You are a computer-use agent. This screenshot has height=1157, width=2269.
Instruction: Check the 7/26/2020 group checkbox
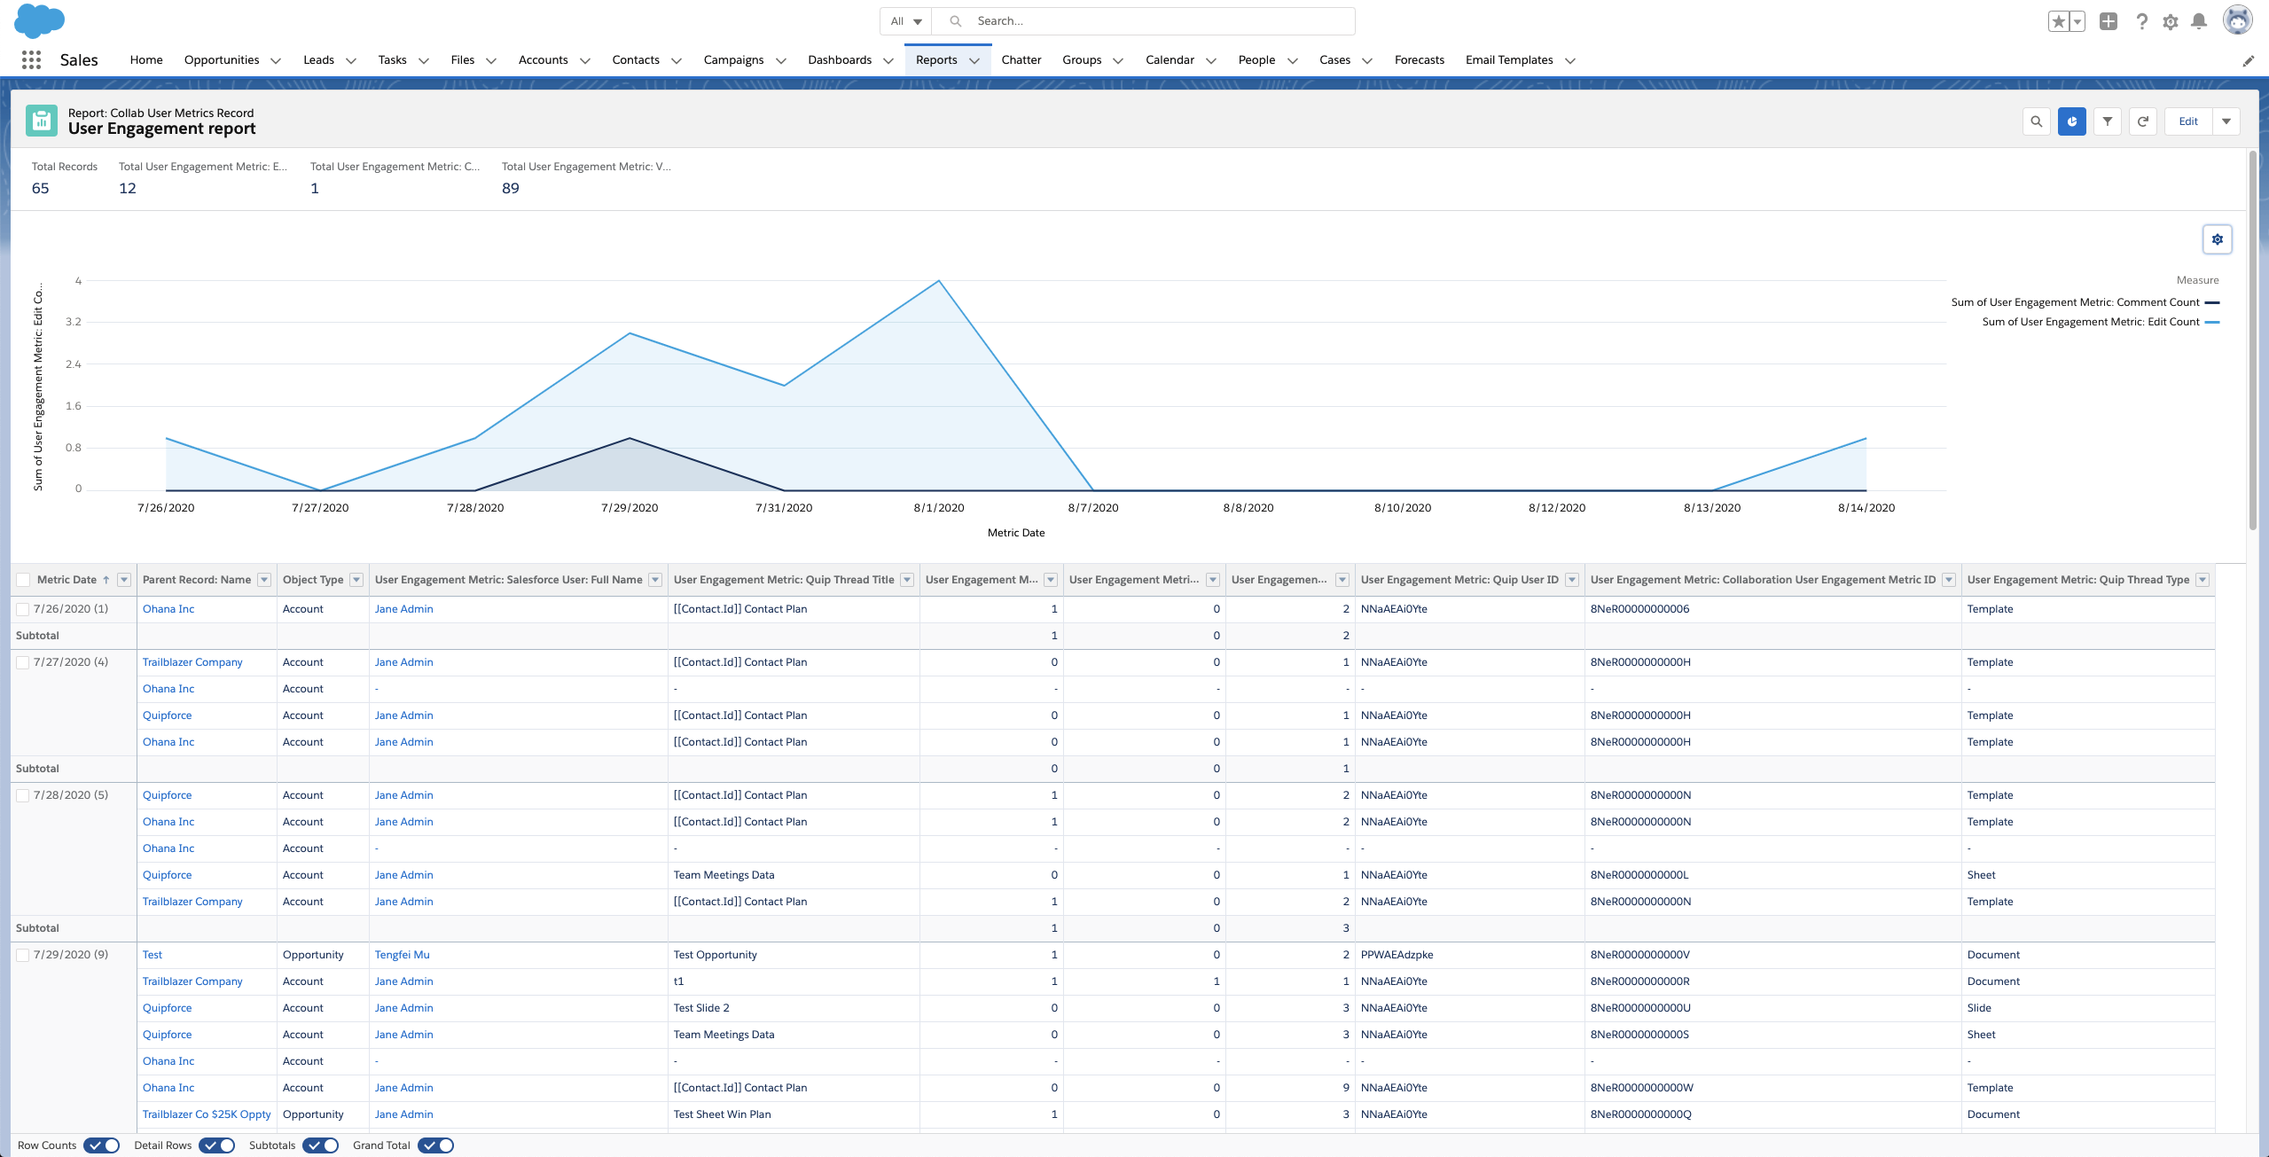(x=23, y=609)
